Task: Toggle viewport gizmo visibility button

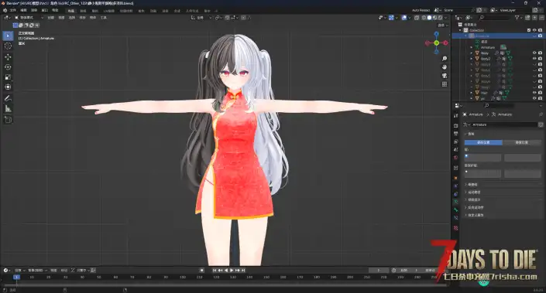Action: (x=391, y=17)
